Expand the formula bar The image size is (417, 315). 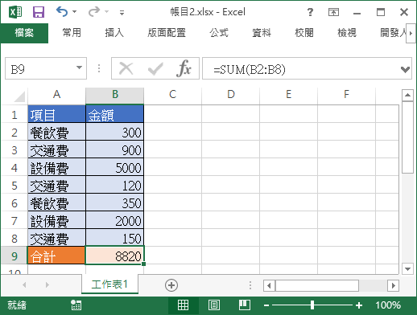coord(405,69)
